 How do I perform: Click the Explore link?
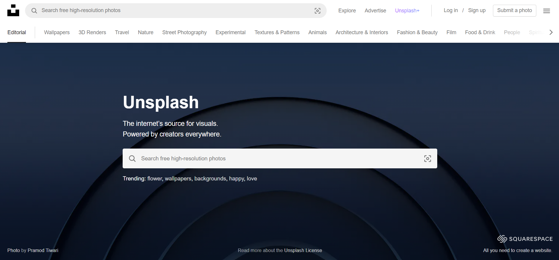pyautogui.click(x=347, y=11)
